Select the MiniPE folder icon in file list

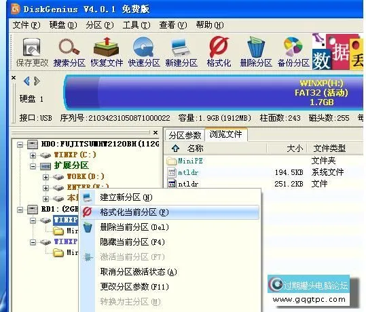[172, 161]
